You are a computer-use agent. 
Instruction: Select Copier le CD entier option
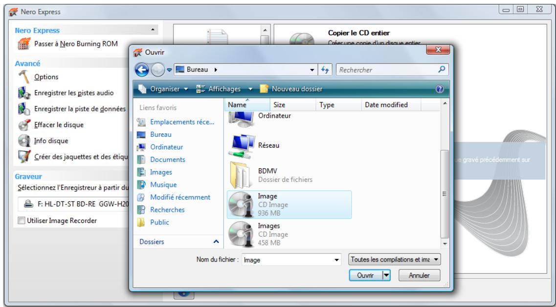[358, 33]
